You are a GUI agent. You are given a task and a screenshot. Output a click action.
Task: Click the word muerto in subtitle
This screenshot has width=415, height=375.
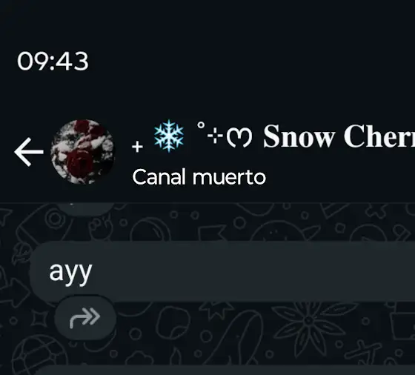coord(229,177)
